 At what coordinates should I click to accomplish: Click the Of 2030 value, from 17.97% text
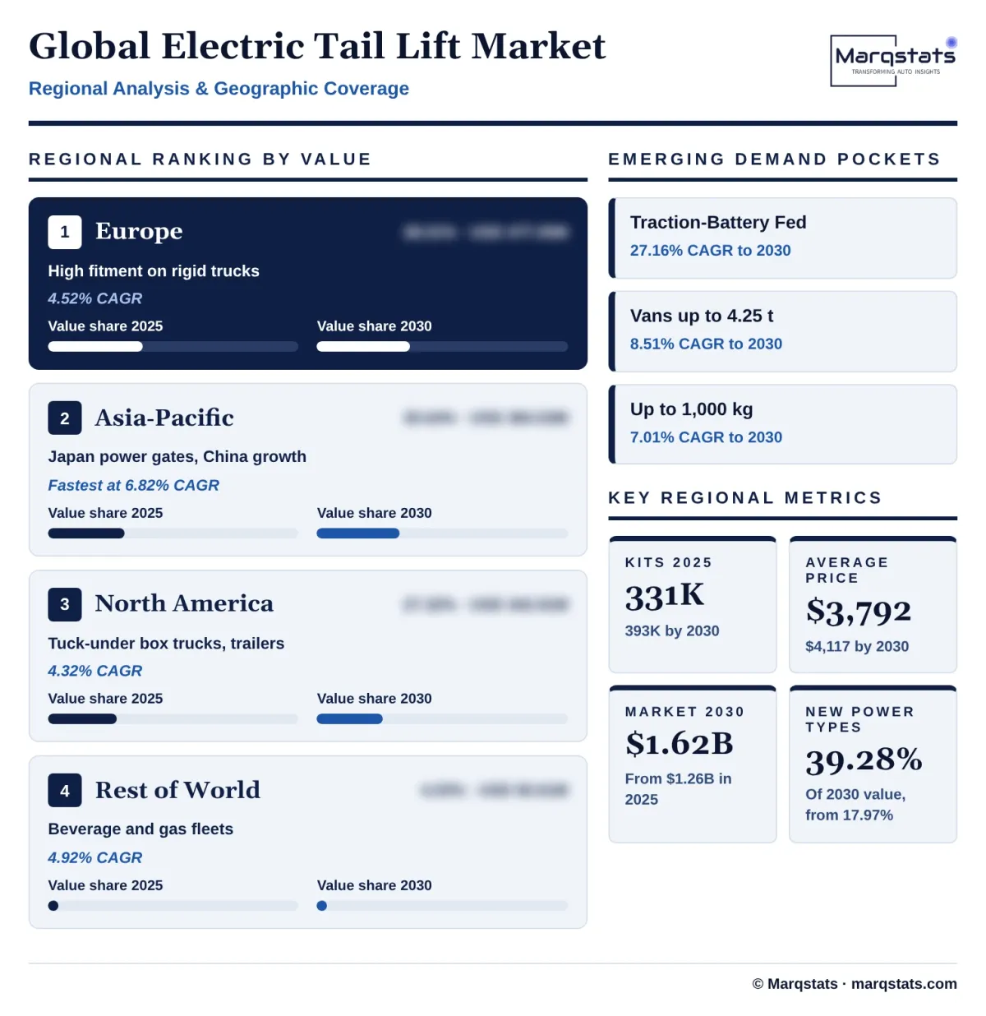(x=855, y=805)
